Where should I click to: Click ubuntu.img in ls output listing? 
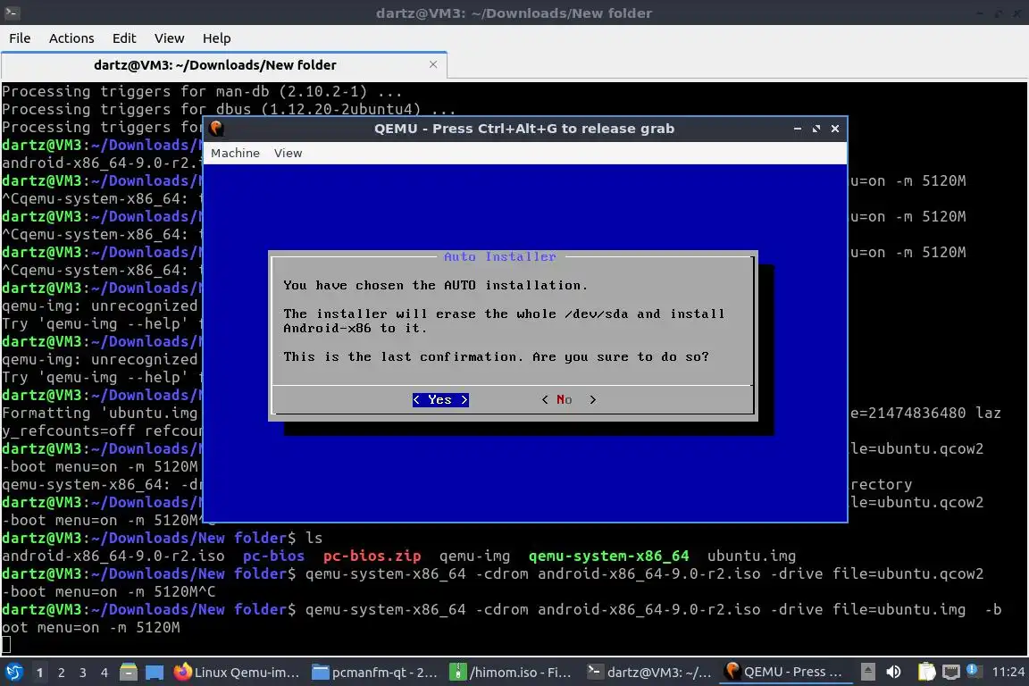[751, 556]
